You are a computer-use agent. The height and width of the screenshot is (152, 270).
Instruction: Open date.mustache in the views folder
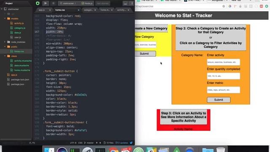pos(22,65)
